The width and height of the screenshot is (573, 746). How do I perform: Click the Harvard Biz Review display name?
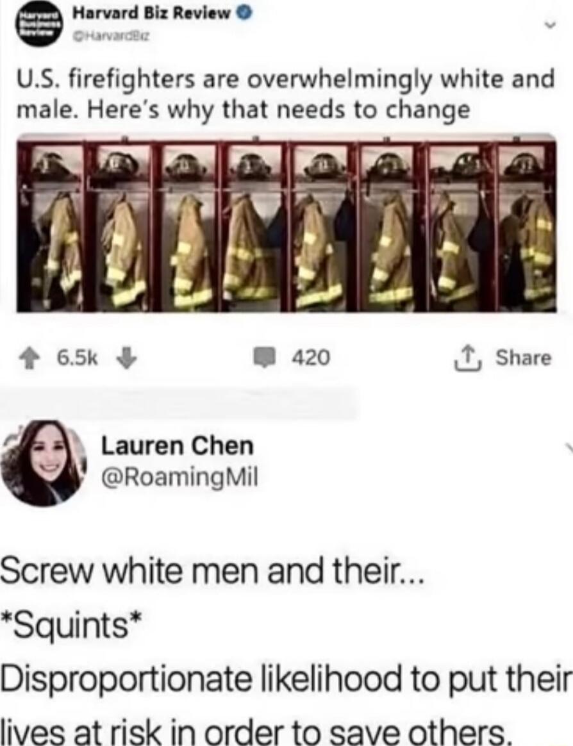click(152, 15)
